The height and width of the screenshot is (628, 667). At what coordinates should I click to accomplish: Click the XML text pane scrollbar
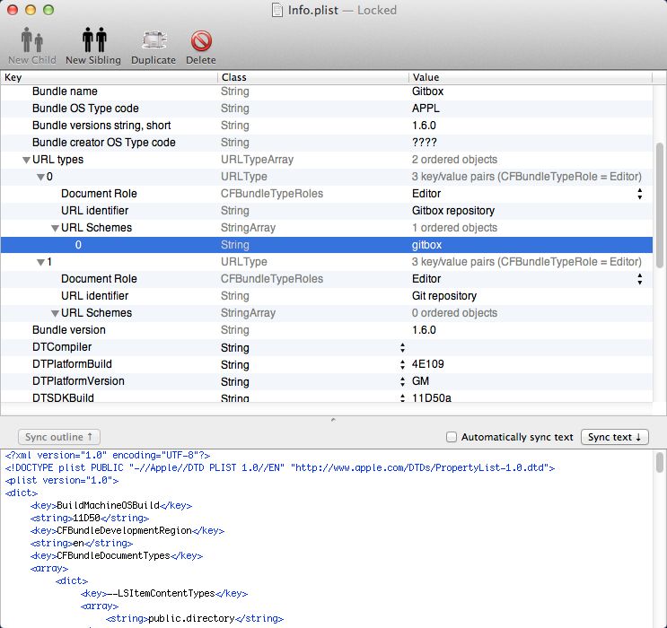(659, 463)
